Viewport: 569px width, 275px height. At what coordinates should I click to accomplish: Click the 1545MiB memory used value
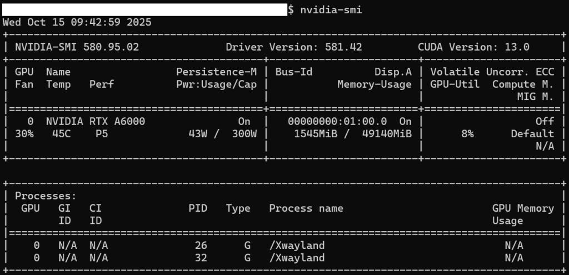coord(316,134)
